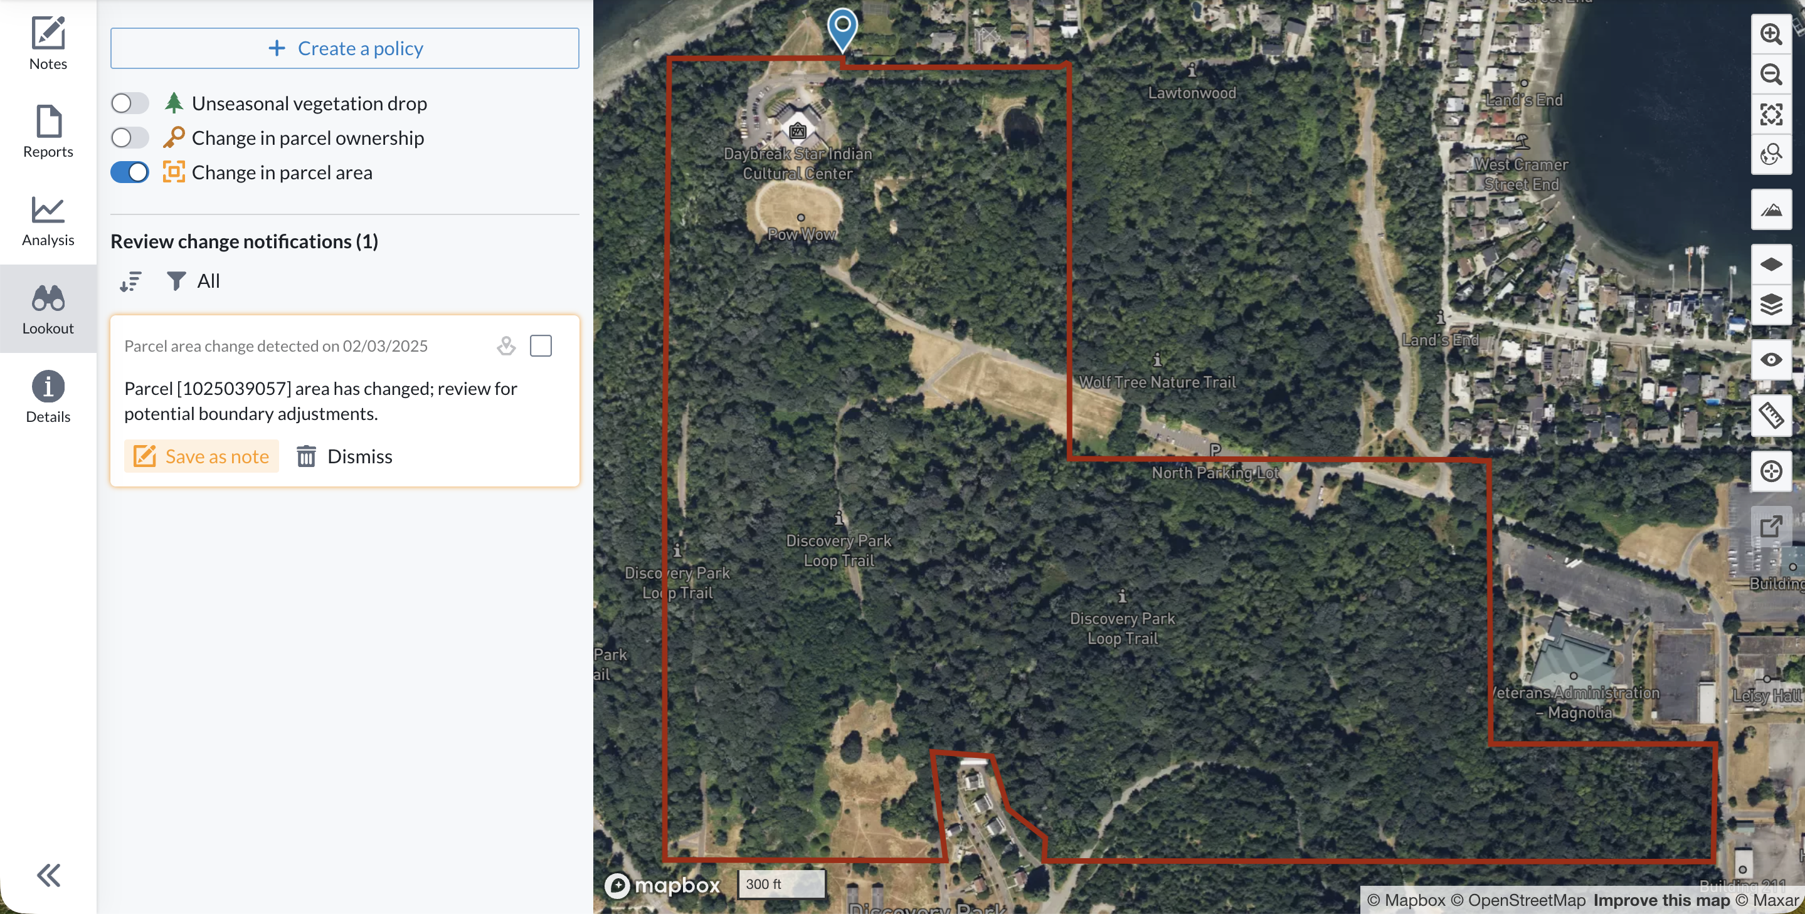Zoom in on the map
The height and width of the screenshot is (914, 1805).
(x=1771, y=34)
